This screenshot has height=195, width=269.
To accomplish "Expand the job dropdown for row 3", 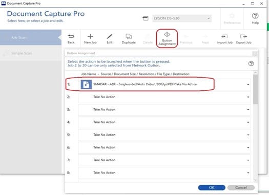I will coord(248,110).
